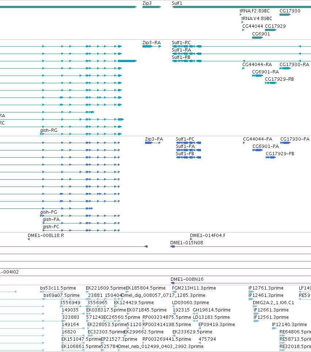Click the DME1-008L18.R BAC end
The image size is (311, 352).
pyautogui.click(x=29, y=239)
